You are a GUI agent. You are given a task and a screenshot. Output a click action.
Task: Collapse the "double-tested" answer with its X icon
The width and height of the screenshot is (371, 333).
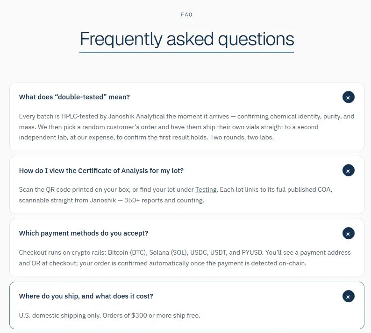(348, 97)
